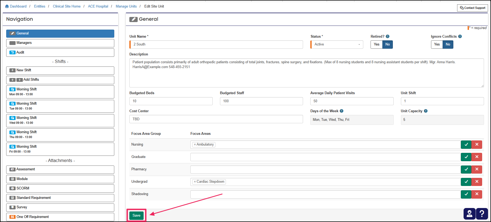Click the Dashboard home icon
The image size is (491, 222).
pyautogui.click(x=7, y=6)
